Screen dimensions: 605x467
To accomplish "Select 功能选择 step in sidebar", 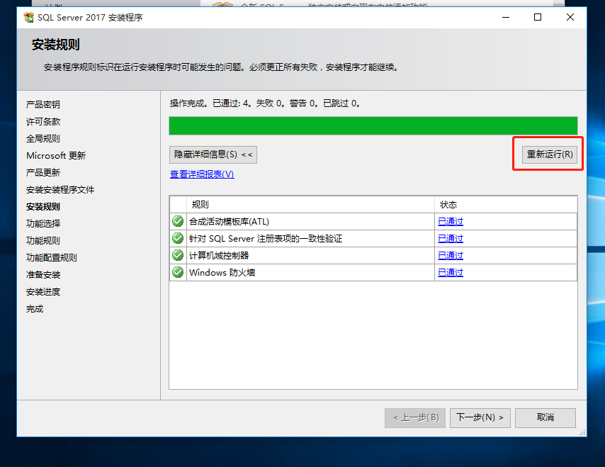I will click(x=43, y=223).
